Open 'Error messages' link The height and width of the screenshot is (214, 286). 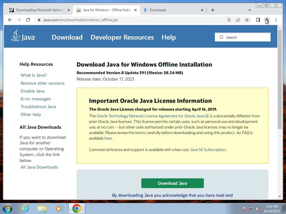(x=35, y=99)
